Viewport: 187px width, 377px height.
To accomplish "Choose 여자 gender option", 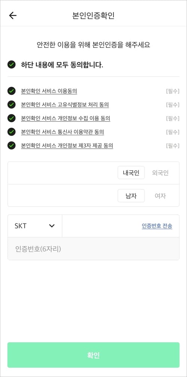I will click(160, 196).
